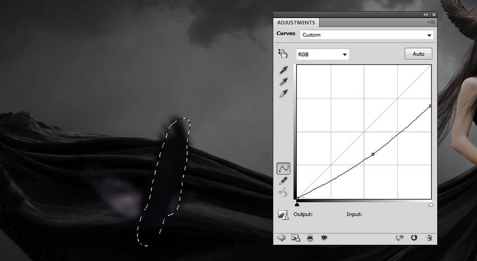Open the RGB channel dropdown

tap(322, 54)
